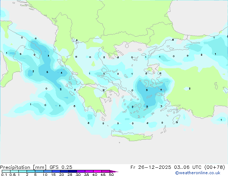Image resolution: width=228 pixels, height=176 pixels.
Task: Click the "45" legend scale label
Action: point(103,175)
